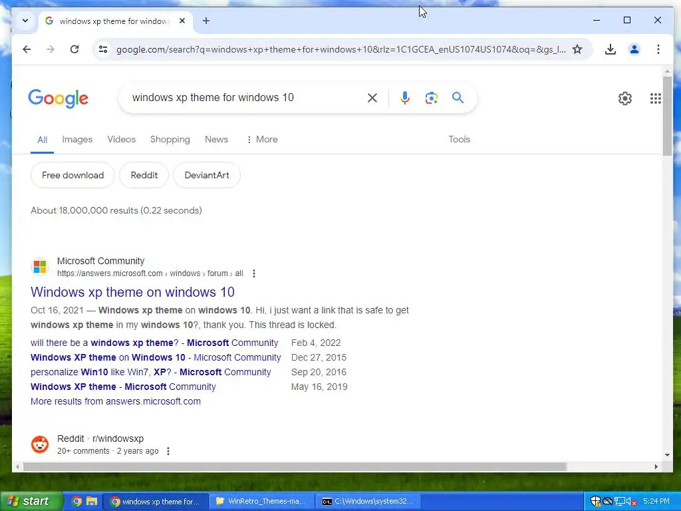681x511 pixels.
Task: Switch to Videos tab
Action: tap(122, 140)
